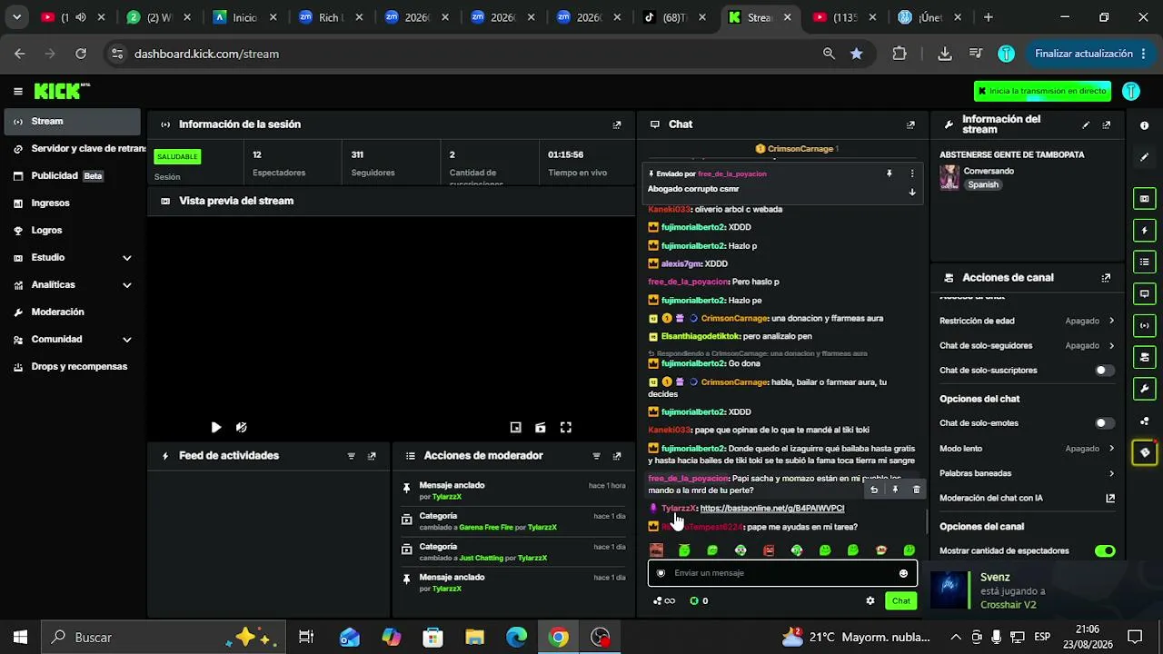Make the stream preview fullscreen
The image size is (1163, 654).
(x=565, y=427)
